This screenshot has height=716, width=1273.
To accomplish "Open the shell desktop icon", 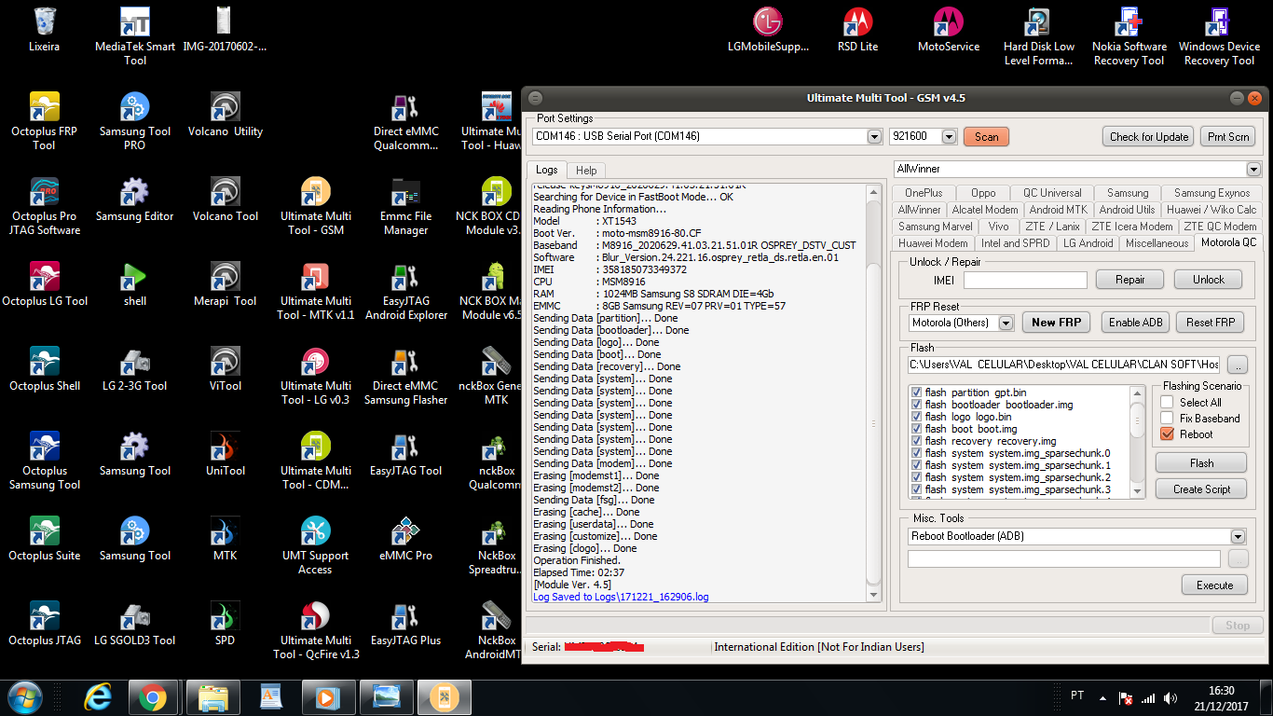I will 135,284.
